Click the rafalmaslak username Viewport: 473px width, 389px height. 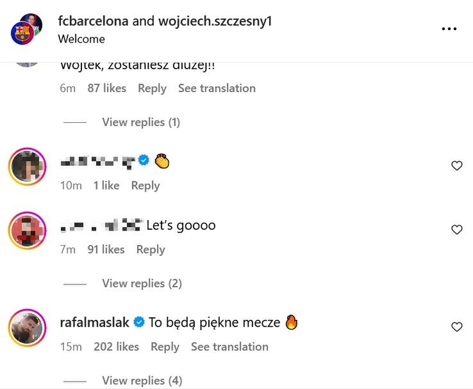(x=94, y=322)
